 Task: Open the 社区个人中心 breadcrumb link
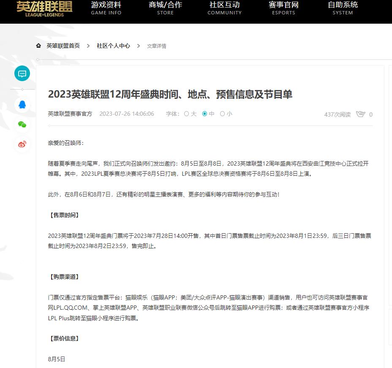click(x=113, y=45)
